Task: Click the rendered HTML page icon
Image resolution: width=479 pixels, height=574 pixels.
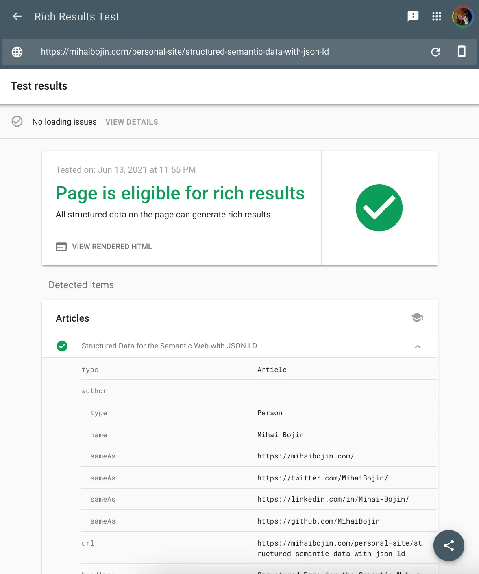Action: (61, 247)
